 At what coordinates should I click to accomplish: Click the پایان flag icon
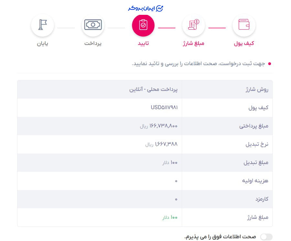[x=42, y=25]
